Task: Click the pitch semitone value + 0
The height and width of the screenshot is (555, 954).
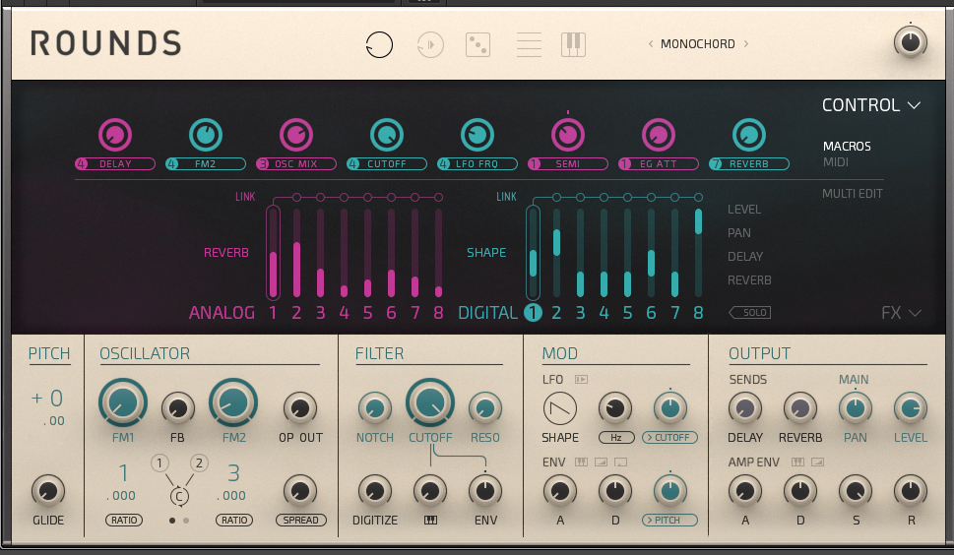Action: (47, 399)
